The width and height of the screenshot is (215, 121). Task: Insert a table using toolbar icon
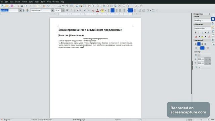tap(72, 6)
